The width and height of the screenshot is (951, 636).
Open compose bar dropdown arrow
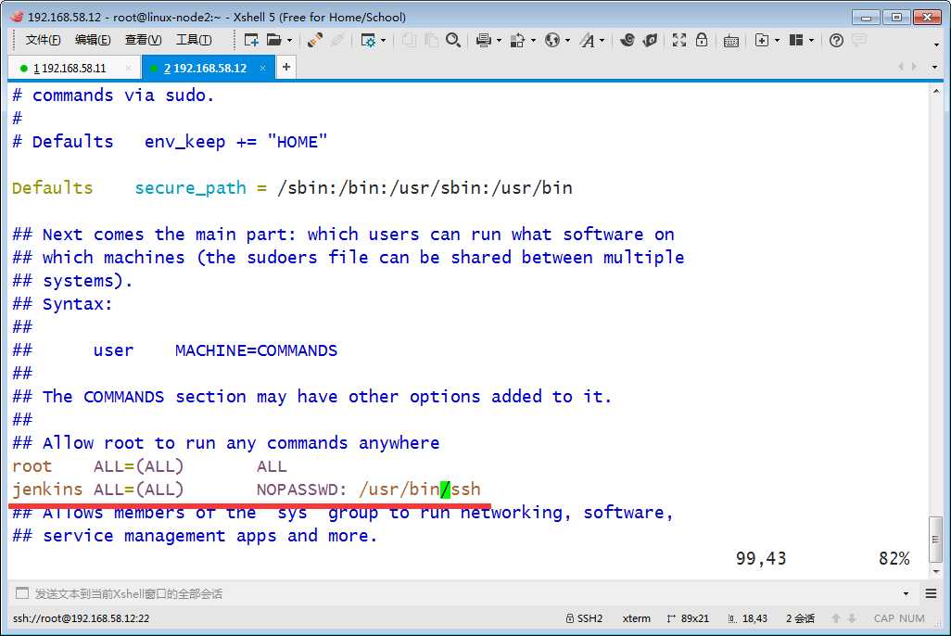[906, 593]
